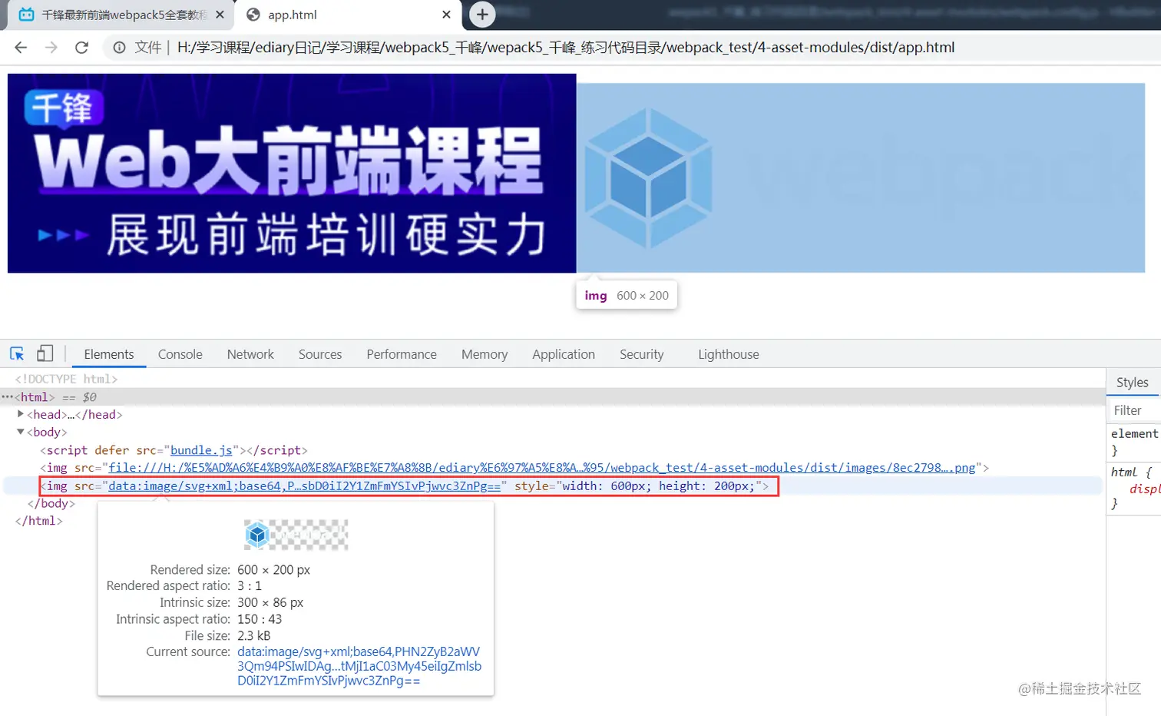Click the 'File size: 2.3 kB' value
Viewport: 1161px width, 716px height.
click(254, 636)
